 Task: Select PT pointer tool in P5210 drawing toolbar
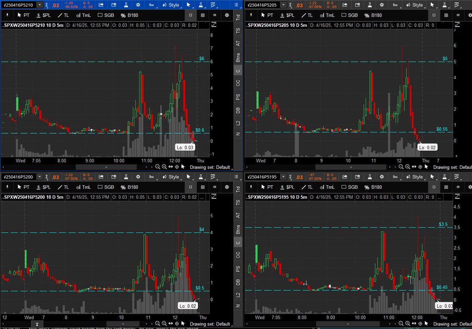[24, 15]
